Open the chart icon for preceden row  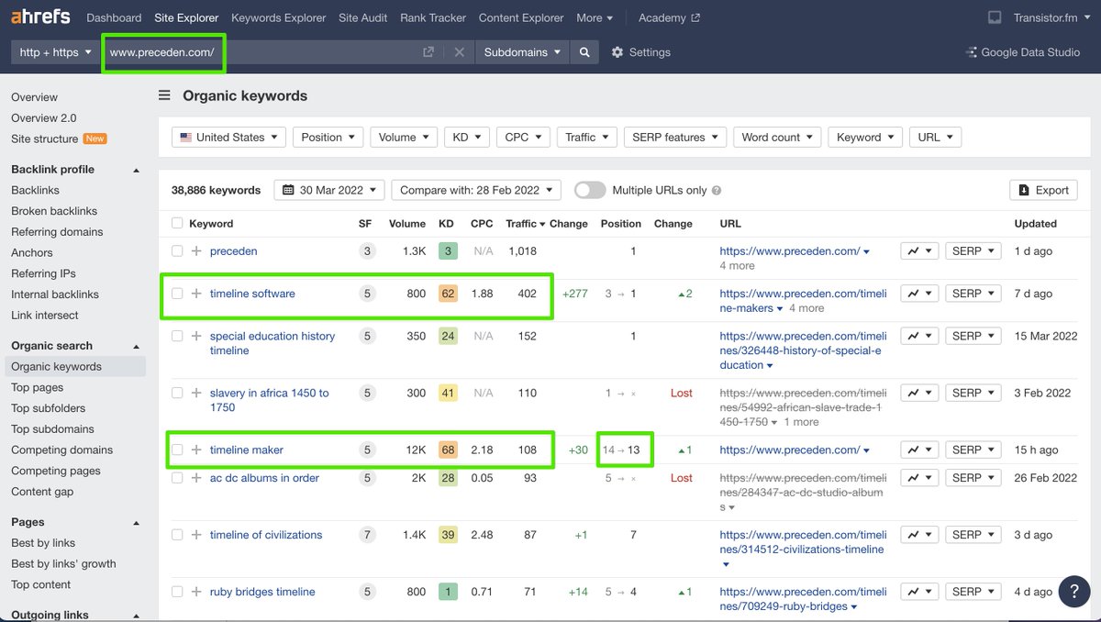click(x=919, y=250)
